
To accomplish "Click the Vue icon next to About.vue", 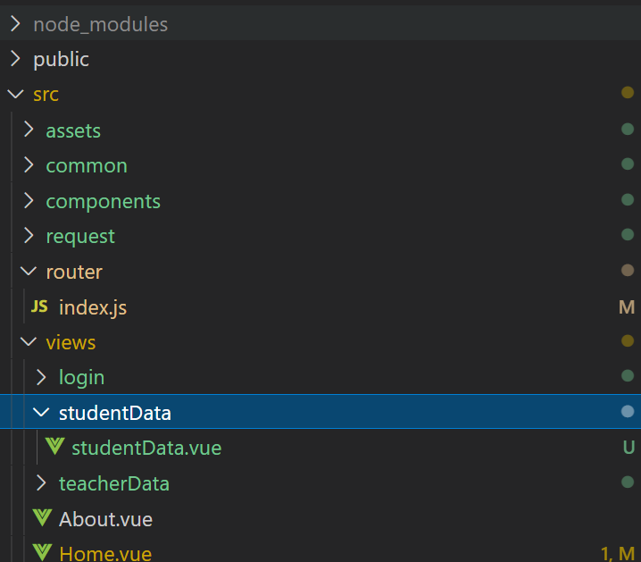I will (42, 518).
